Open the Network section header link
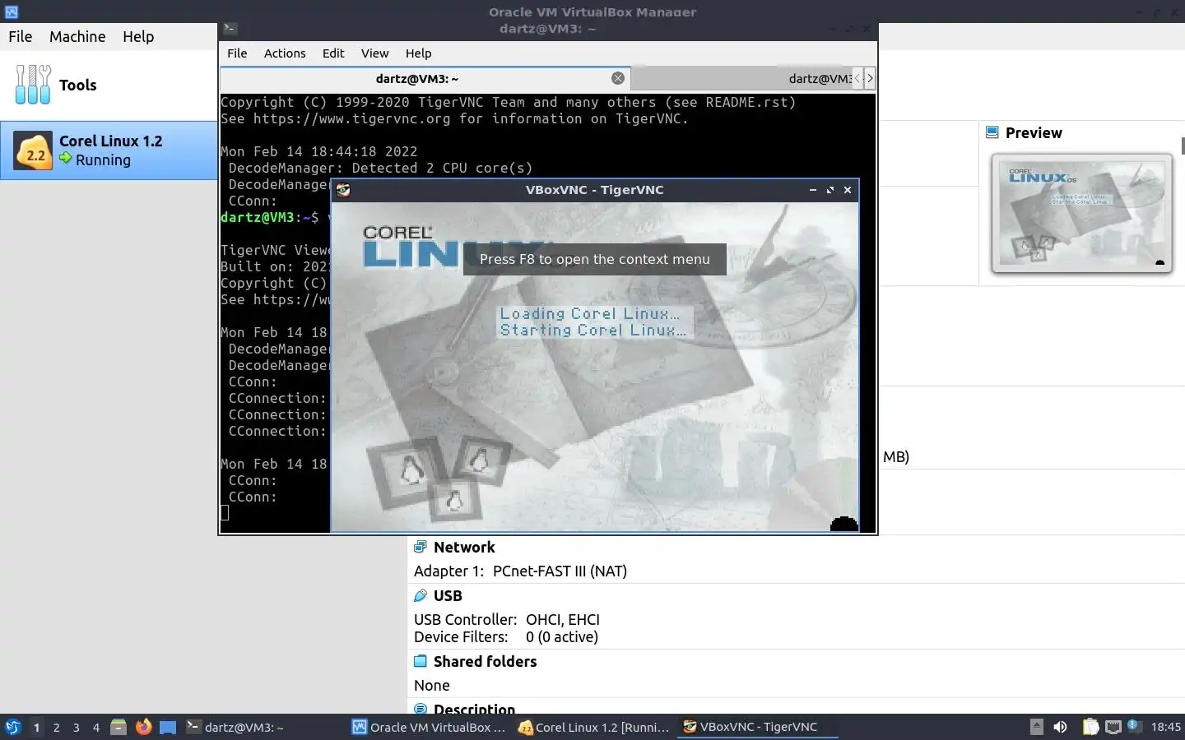 [x=464, y=547]
